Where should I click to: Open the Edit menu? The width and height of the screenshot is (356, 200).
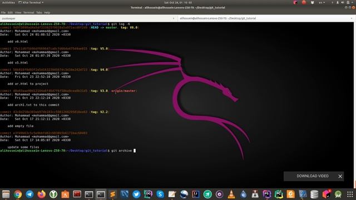click(x=10, y=12)
